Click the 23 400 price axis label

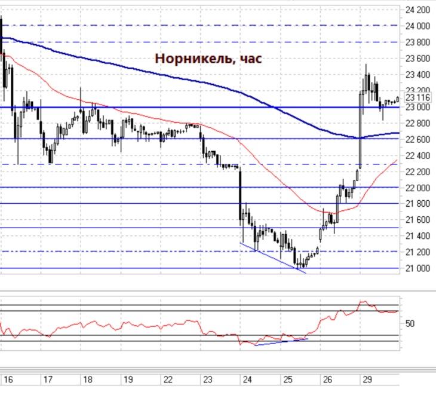coord(417,75)
